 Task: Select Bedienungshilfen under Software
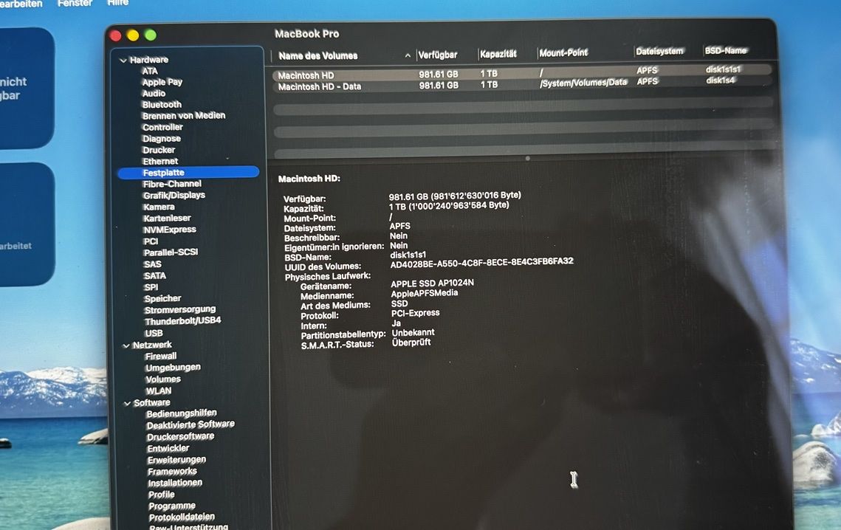[x=182, y=413]
